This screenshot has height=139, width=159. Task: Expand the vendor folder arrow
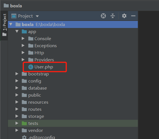(17, 130)
